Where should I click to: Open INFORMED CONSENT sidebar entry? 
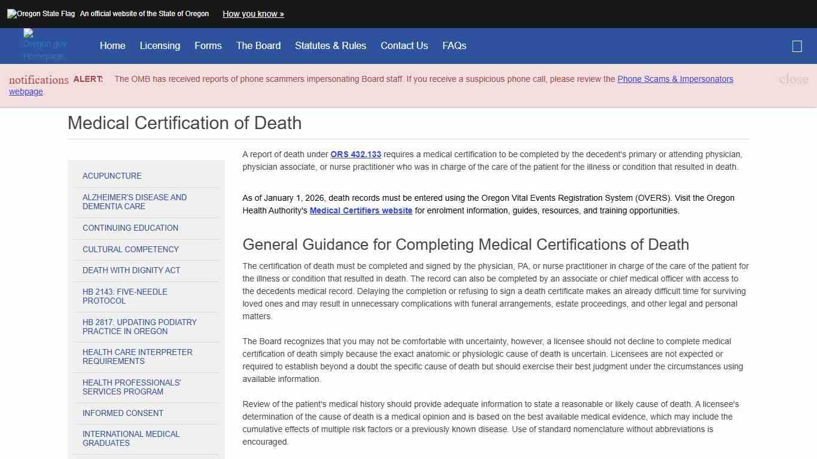pyautogui.click(x=123, y=413)
